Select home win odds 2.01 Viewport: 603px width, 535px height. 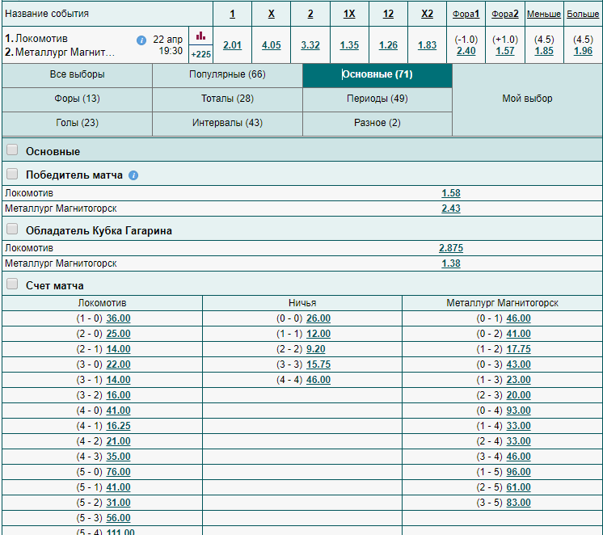(232, 45)
